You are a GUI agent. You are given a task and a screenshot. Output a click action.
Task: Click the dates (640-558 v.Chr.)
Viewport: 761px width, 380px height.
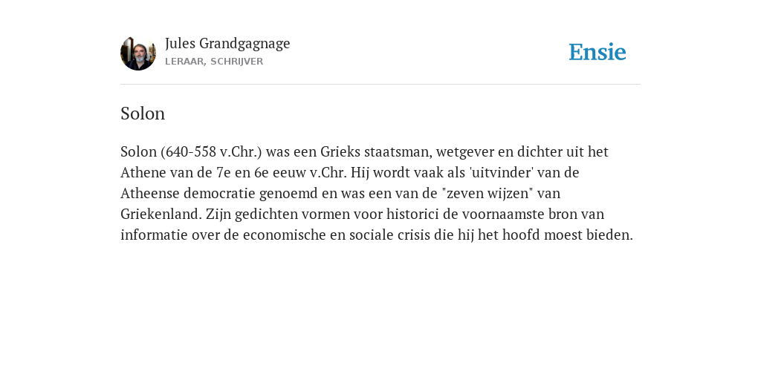coord(211,151)
